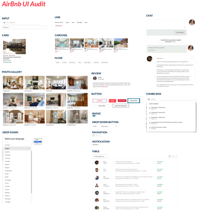Click the outlined 'Contact' button
Screen dimensions: 201x215
coord(100,101)
